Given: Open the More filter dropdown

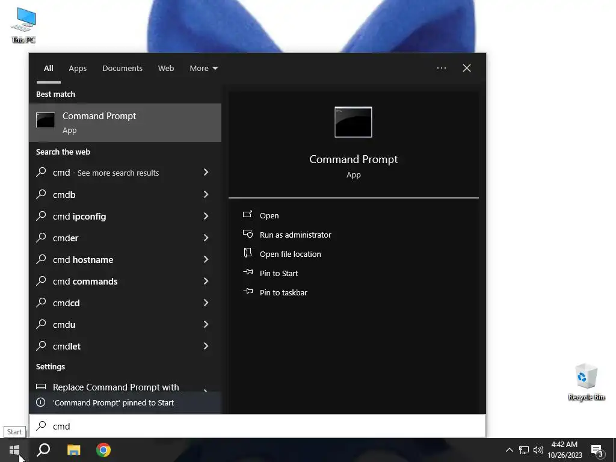Looking at the screenshot, I should [x=203, y=69].
